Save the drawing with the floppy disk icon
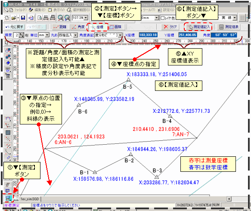This screenshot has height=211, width=251. click(x=23, y=18)
